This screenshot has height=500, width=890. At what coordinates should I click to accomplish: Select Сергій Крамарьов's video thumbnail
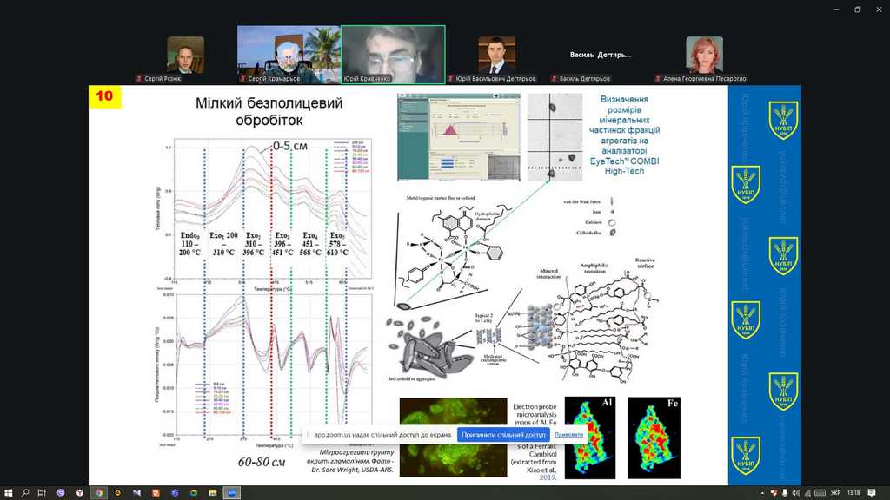click(289, 54)
